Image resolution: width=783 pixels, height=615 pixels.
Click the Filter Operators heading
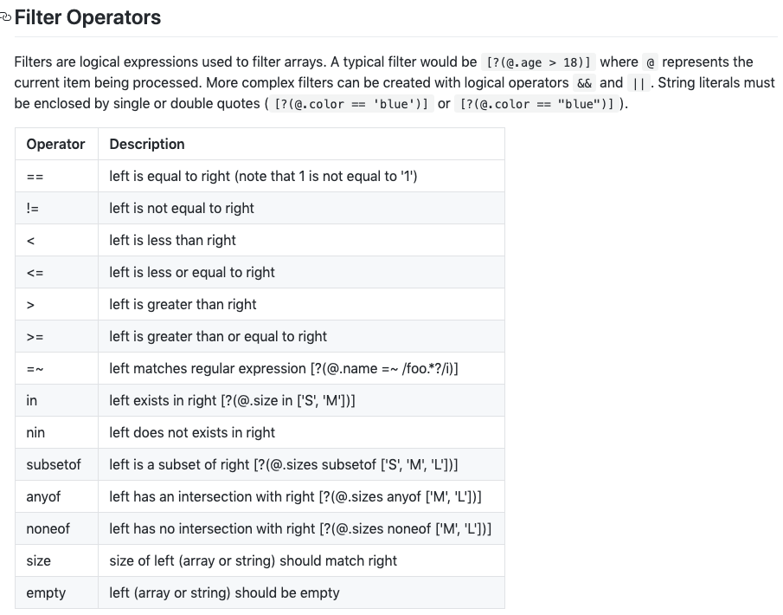tap(87, 17)
